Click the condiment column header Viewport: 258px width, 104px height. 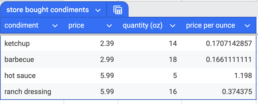[x=22, y=25]
